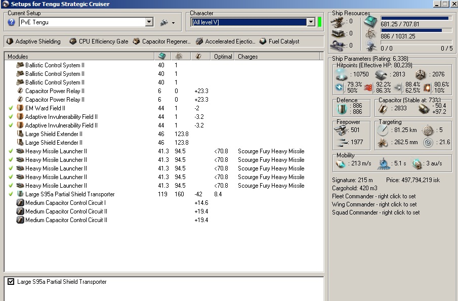The height and width of the screenshot is (301, 458).
Task: Toggle the first Heavy Missile Launcher II checkmark
Action: pyautogui.click(x=11, y=151)
